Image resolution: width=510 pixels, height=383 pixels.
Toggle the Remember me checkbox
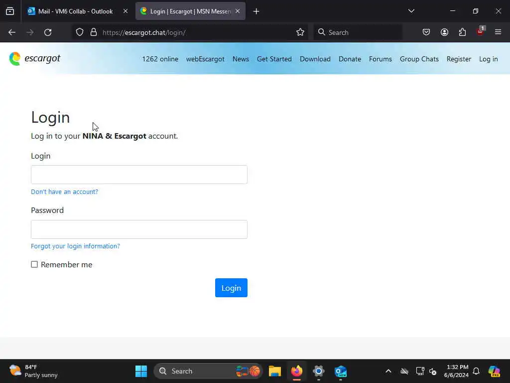point(34,264)
